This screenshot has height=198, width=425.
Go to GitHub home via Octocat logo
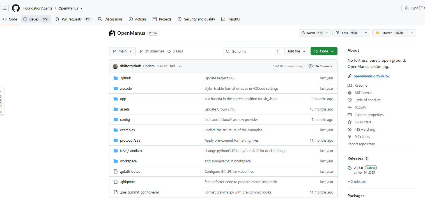pos(16,8)
